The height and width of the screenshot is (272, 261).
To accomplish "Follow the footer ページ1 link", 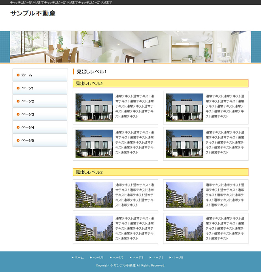I will (97, 258).
